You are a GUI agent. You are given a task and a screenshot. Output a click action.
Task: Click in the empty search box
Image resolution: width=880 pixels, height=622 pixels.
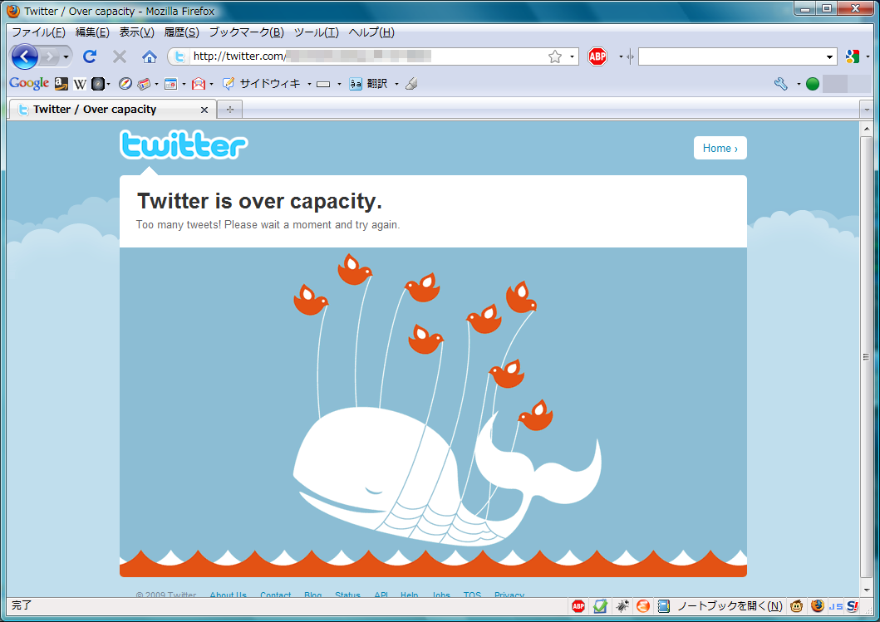[731, 56]
